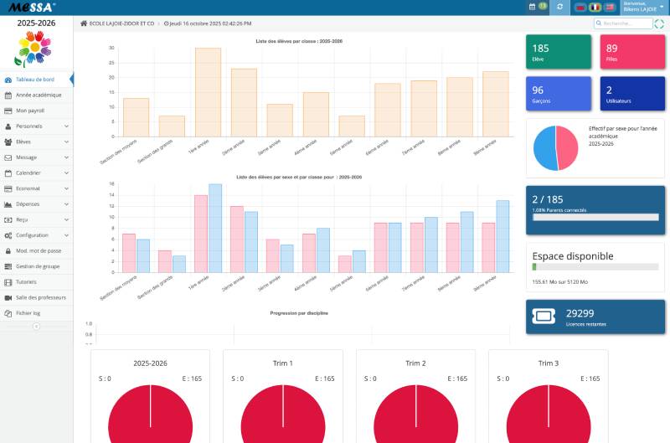Click into the Recherche search field
Image resolution: width=670 pixels, height=443 pixels.
624,23
